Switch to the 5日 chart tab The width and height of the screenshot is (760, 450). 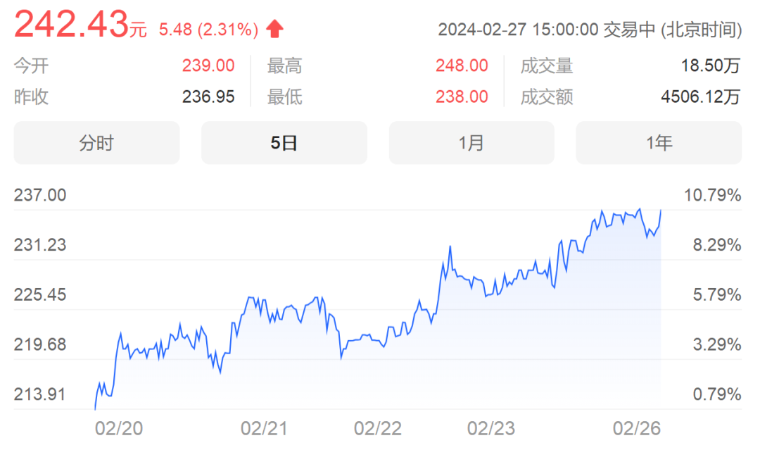(x=284, y=143)
